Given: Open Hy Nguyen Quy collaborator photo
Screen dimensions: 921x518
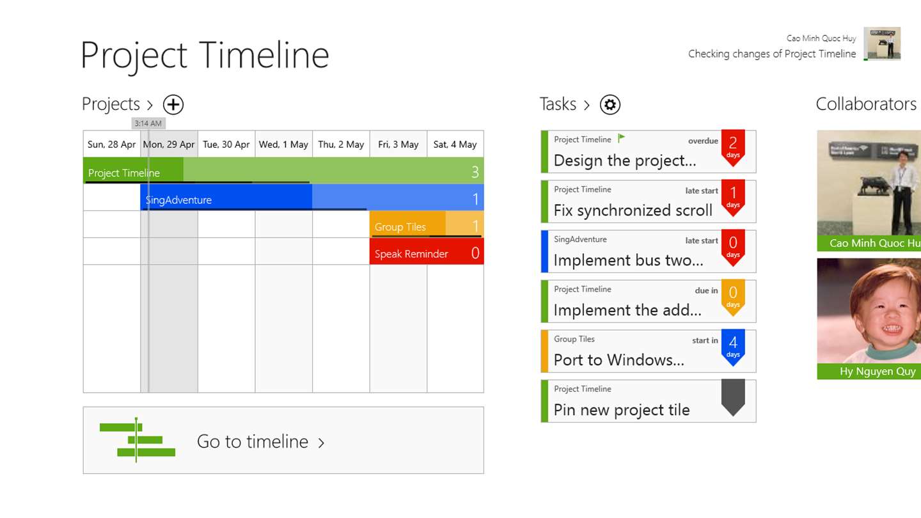Looking at the screenshot, I should pyautogui.click(x=869, y=311).
